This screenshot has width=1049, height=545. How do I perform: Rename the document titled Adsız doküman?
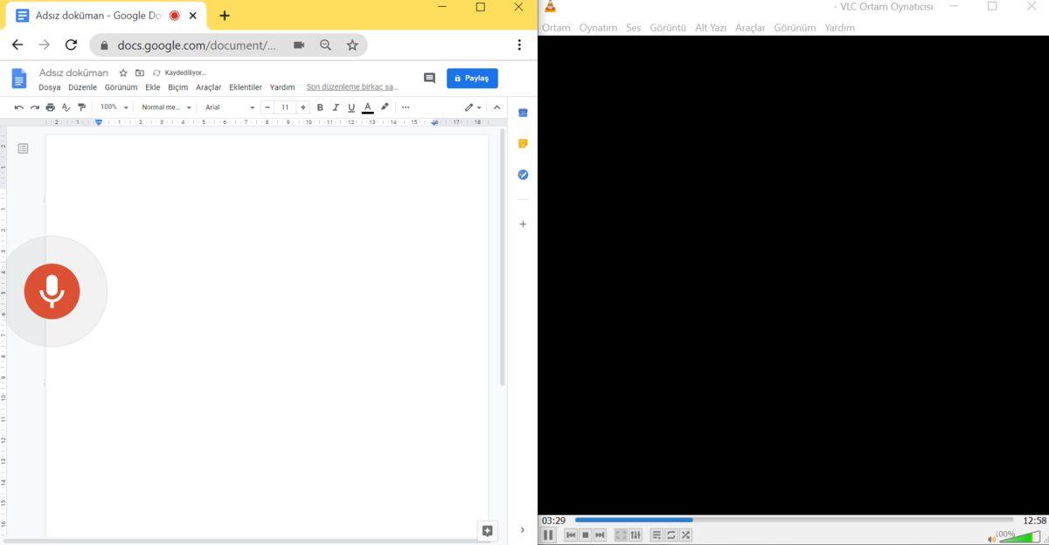click(74, 72)
